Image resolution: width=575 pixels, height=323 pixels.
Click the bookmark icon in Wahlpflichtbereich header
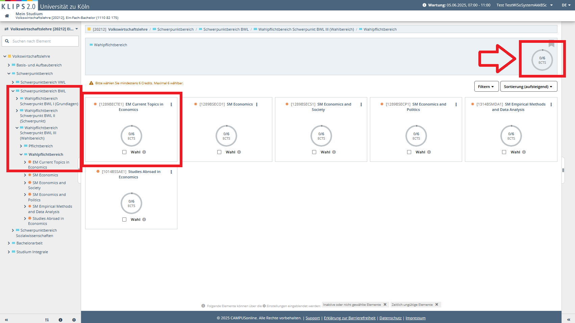click(551, 44)
